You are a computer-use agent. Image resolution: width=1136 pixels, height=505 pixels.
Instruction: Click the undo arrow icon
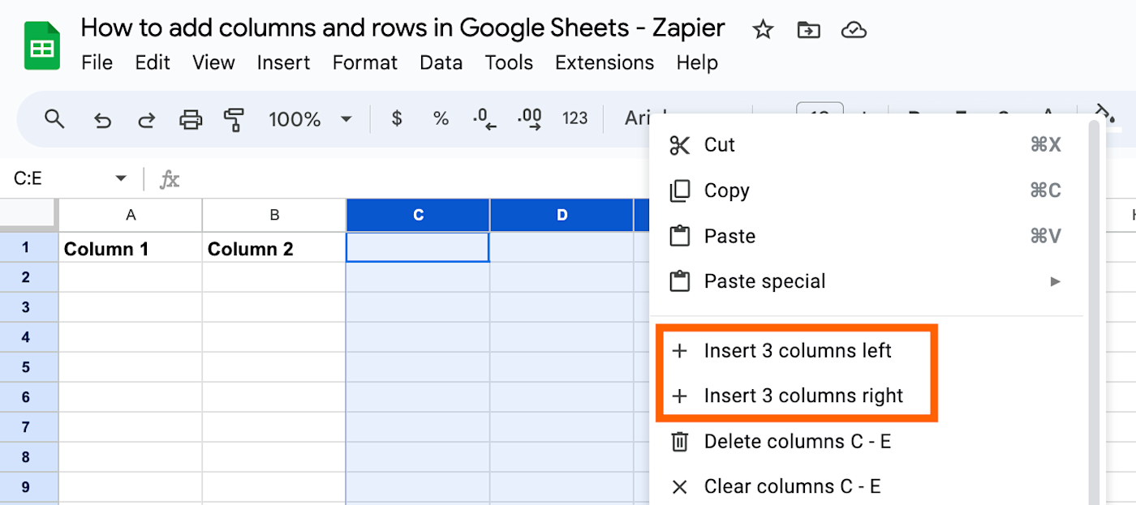click(102, 120)
